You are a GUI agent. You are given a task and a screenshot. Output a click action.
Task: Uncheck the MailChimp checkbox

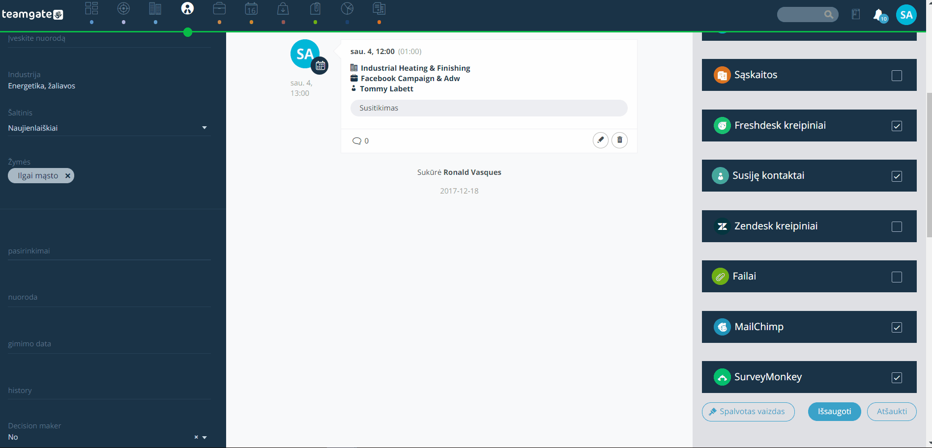pyautogui.click(x=897, y=328)
